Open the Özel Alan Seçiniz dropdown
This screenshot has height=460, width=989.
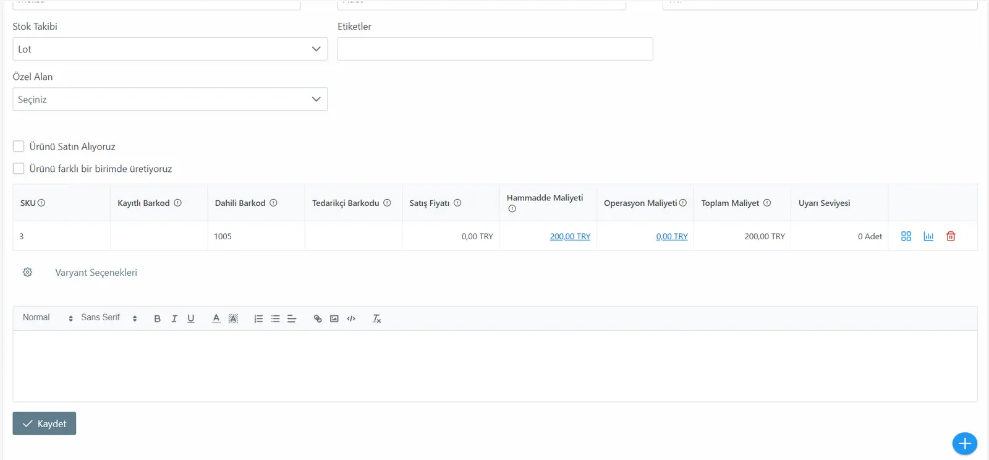pos(170,99)
